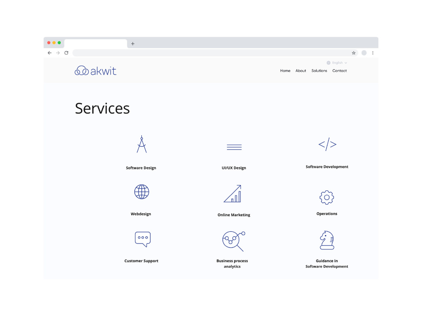The height and width of the screenshot is (316, 422).
Task: Open the Webdesign label link
Action: coord(141,214)
